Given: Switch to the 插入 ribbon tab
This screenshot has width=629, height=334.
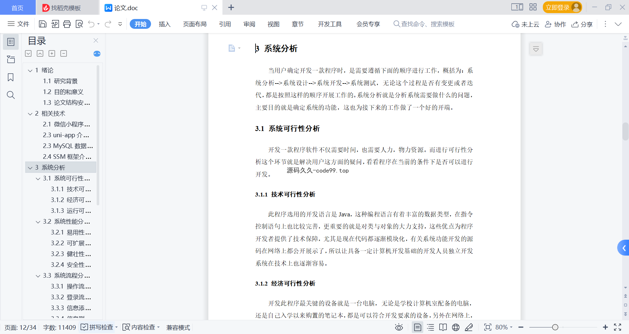Looking at the screenshot, I should [x=164, y=24].
